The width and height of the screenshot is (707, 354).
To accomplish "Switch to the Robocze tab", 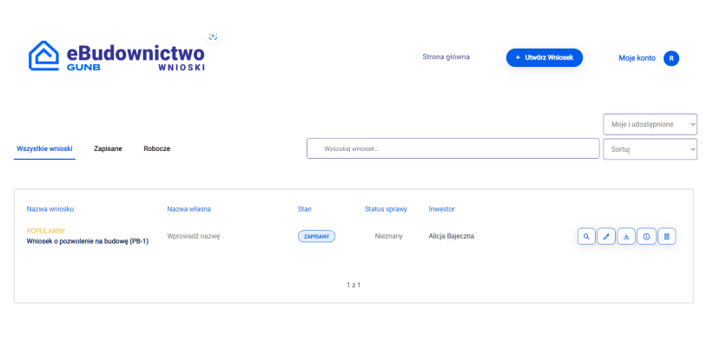I will coord(156,149).
